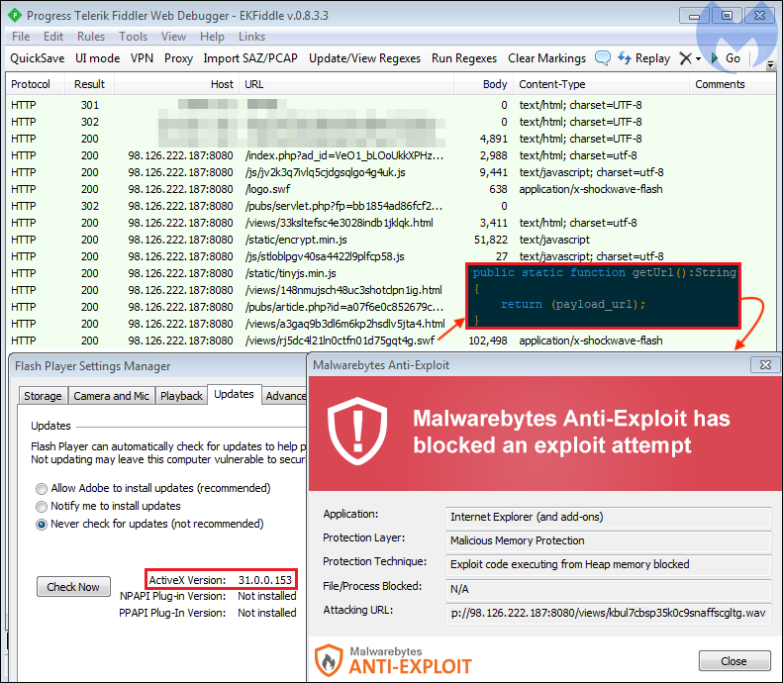The height and width of the screenshot is (683, 783).
Task: Open the Rules menu
Action: tap(91, 37)
